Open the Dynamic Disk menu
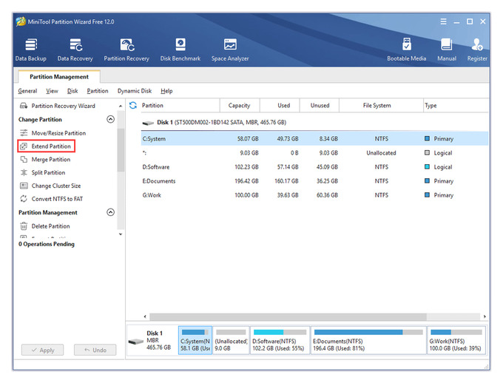 click(135, 91)
